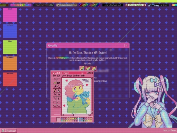Pick the Polygon shape tool
The image size is (177, 133).
[x=59, y=102]
